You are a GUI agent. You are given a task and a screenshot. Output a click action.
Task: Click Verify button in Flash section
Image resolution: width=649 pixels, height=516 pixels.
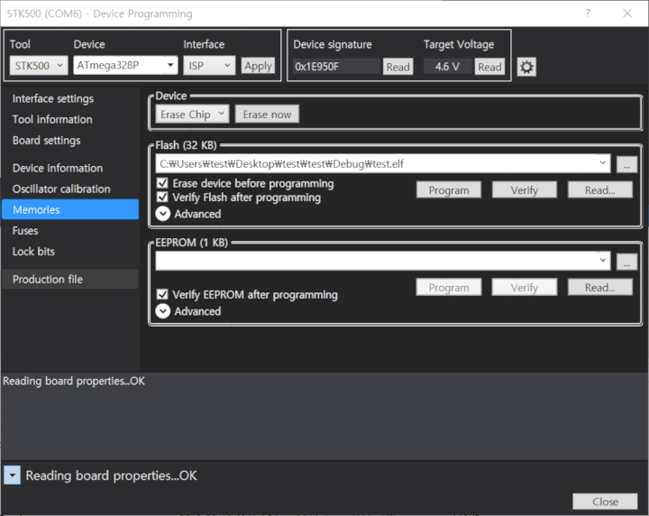[525, 190]
